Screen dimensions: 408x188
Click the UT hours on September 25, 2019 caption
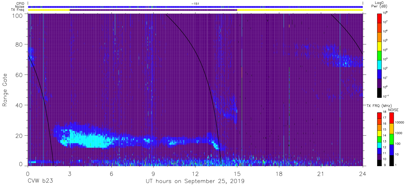195,181
